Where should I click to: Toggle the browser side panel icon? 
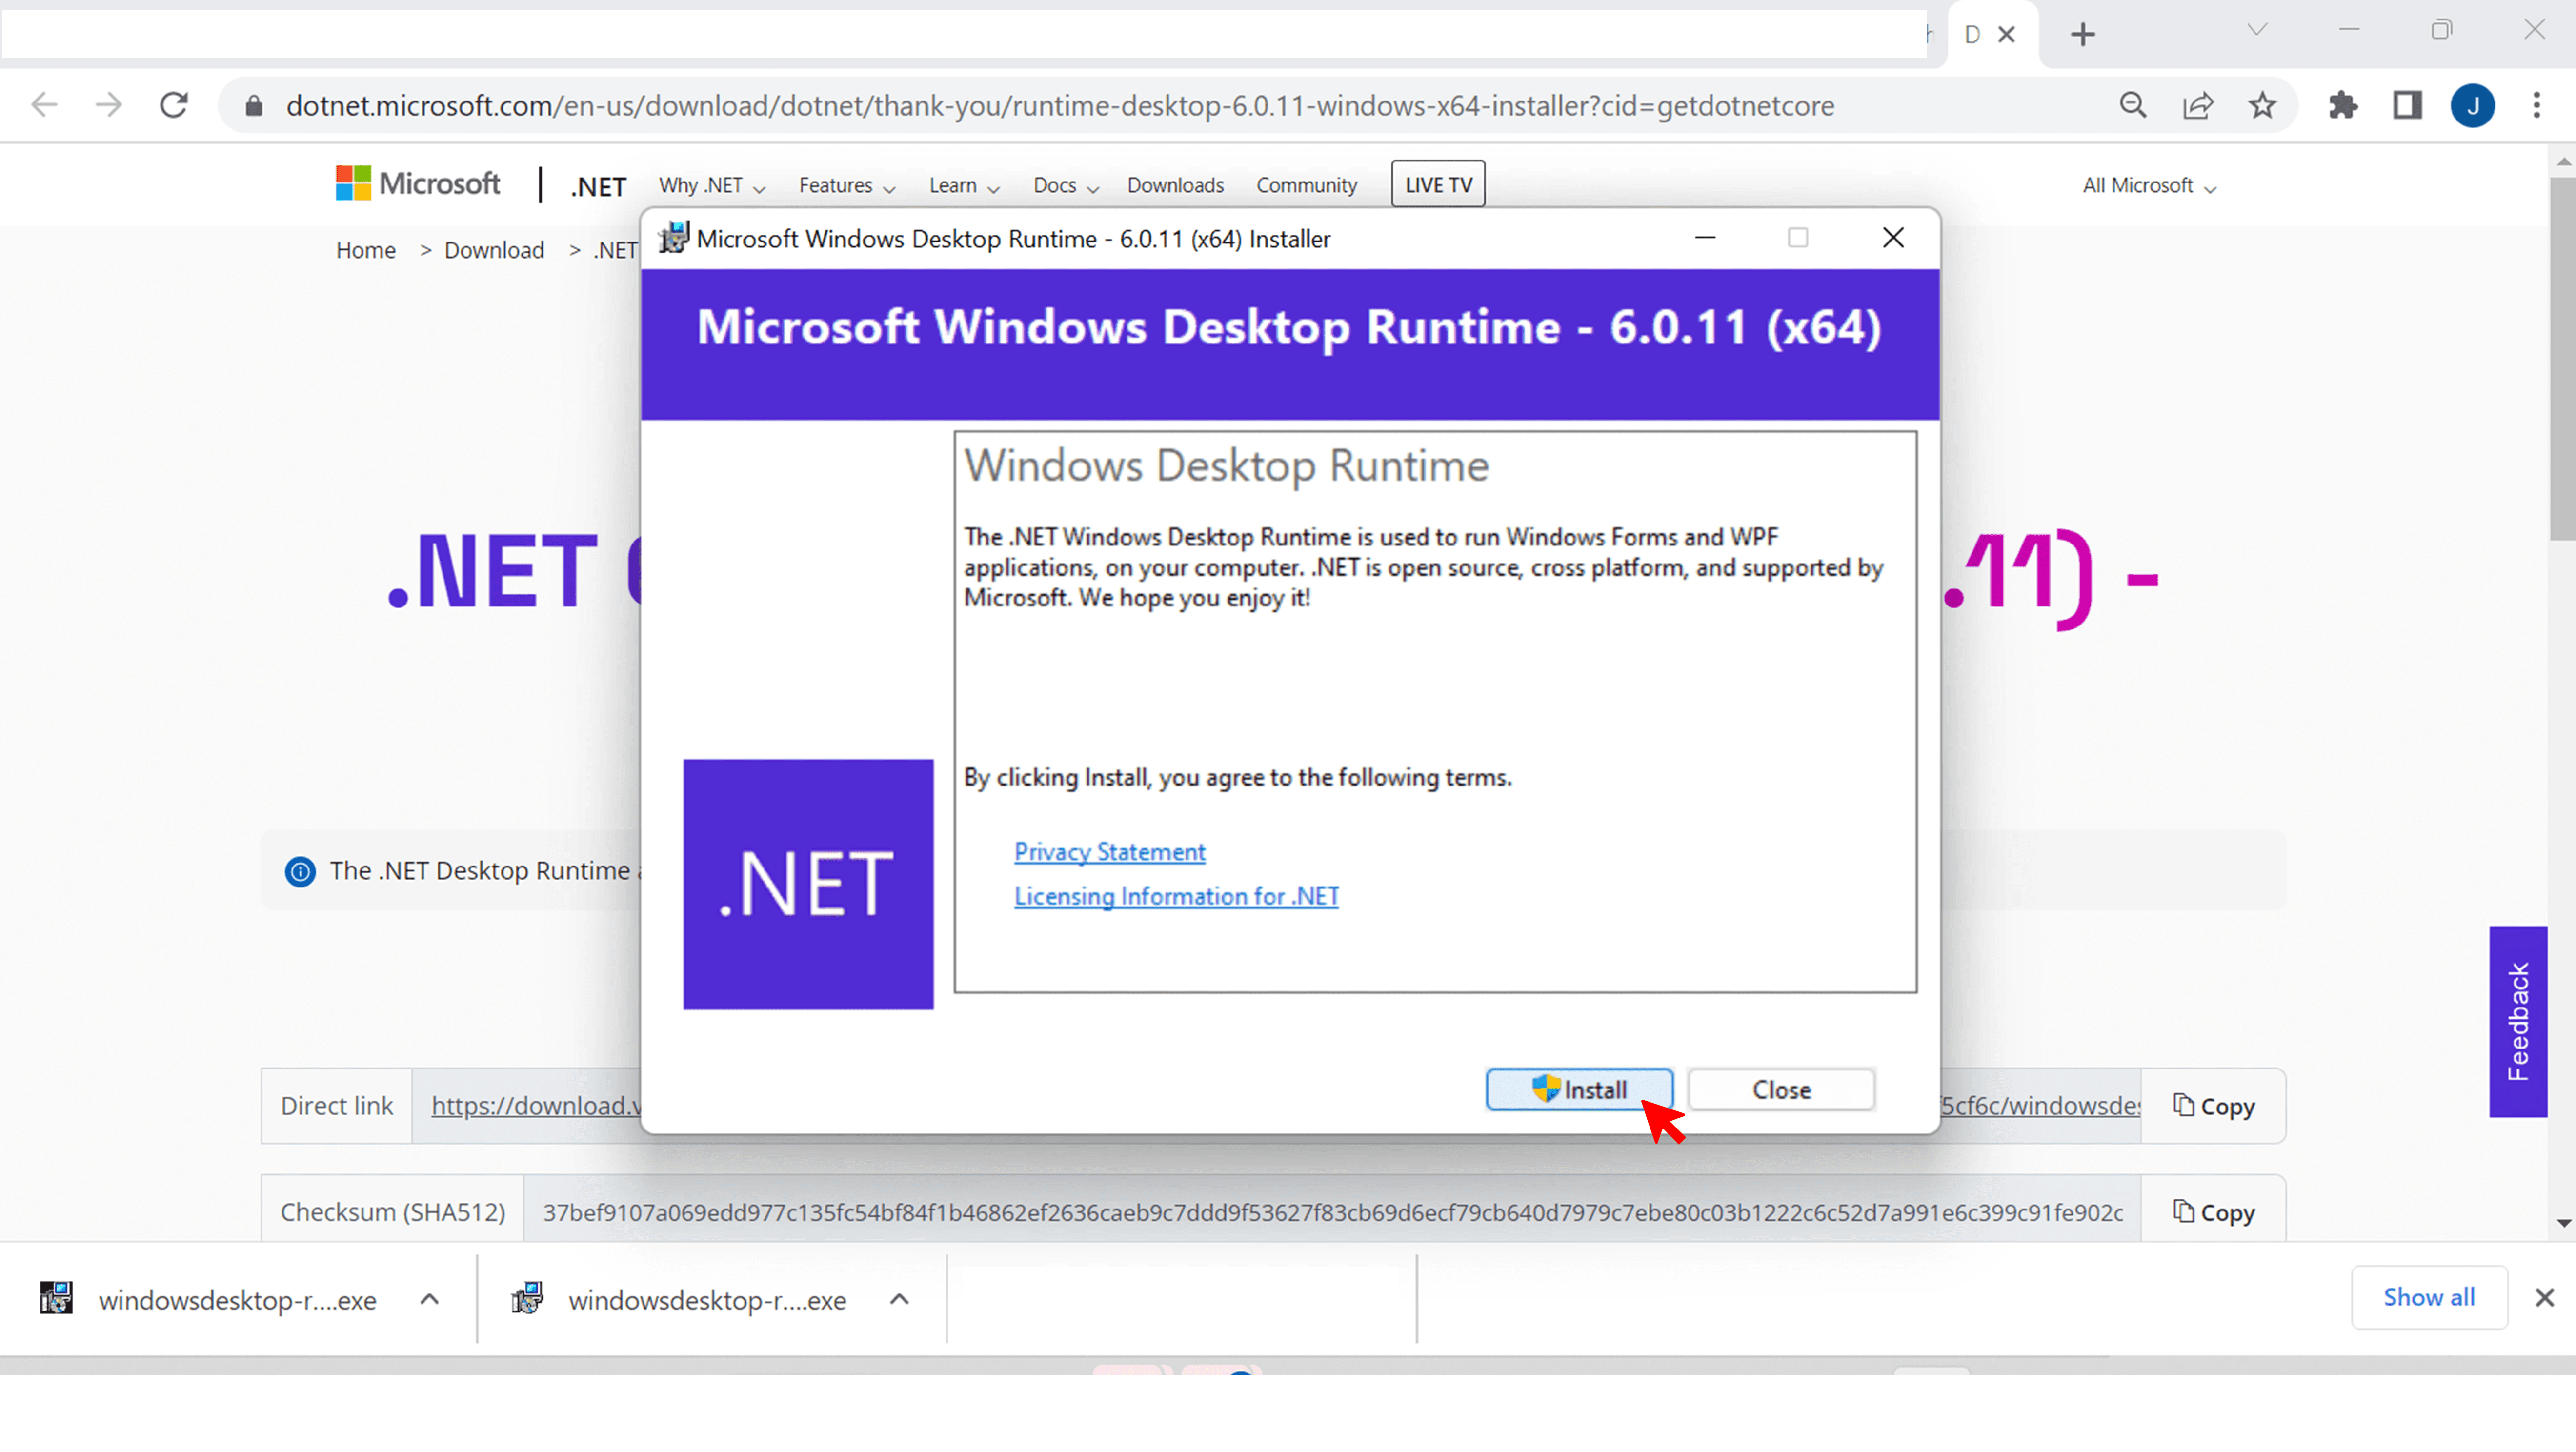(2407, 105)
